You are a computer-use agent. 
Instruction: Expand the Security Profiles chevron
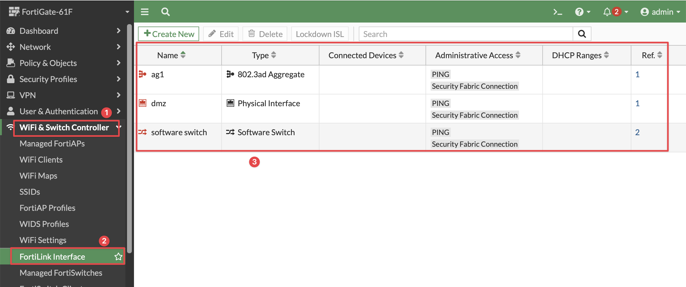119,79
